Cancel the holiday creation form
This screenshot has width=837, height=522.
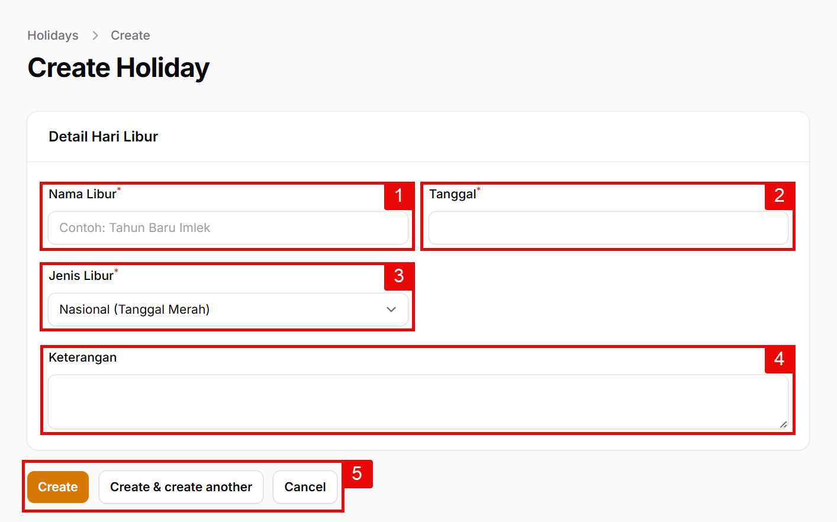(x=305, y=487)
